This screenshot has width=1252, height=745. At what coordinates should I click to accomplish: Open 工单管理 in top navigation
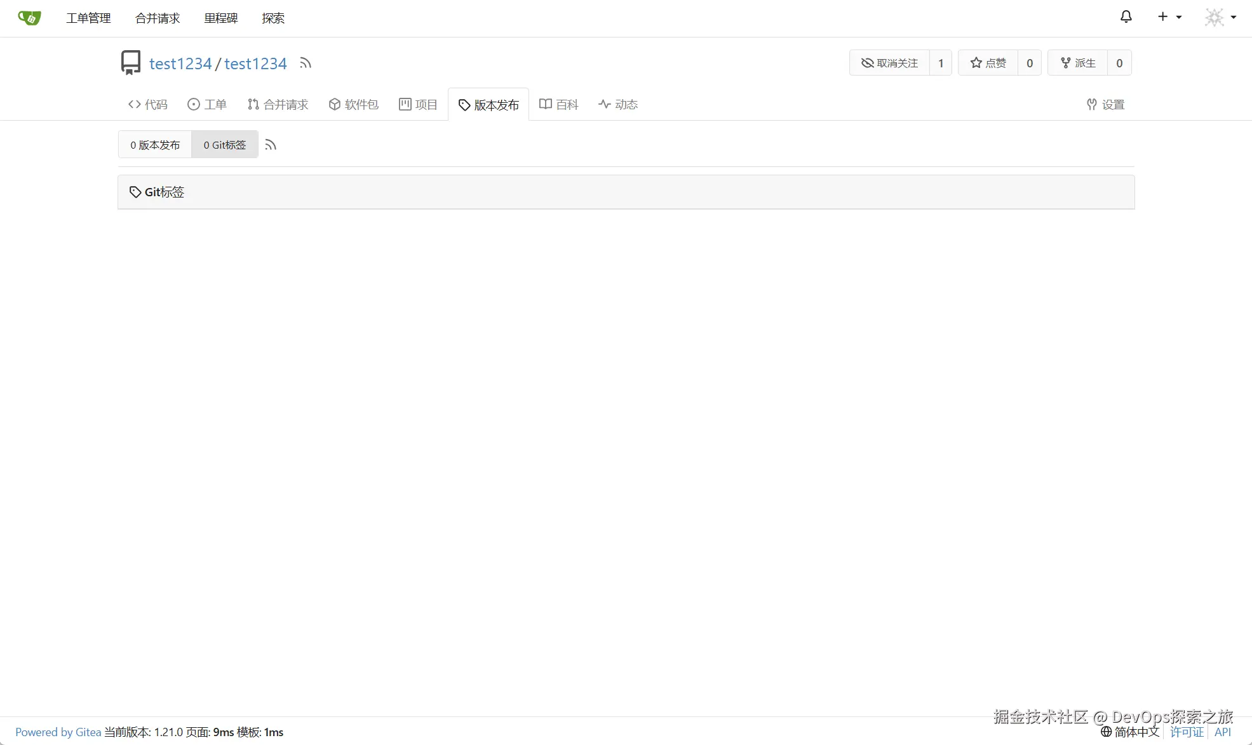click(88, 18)
